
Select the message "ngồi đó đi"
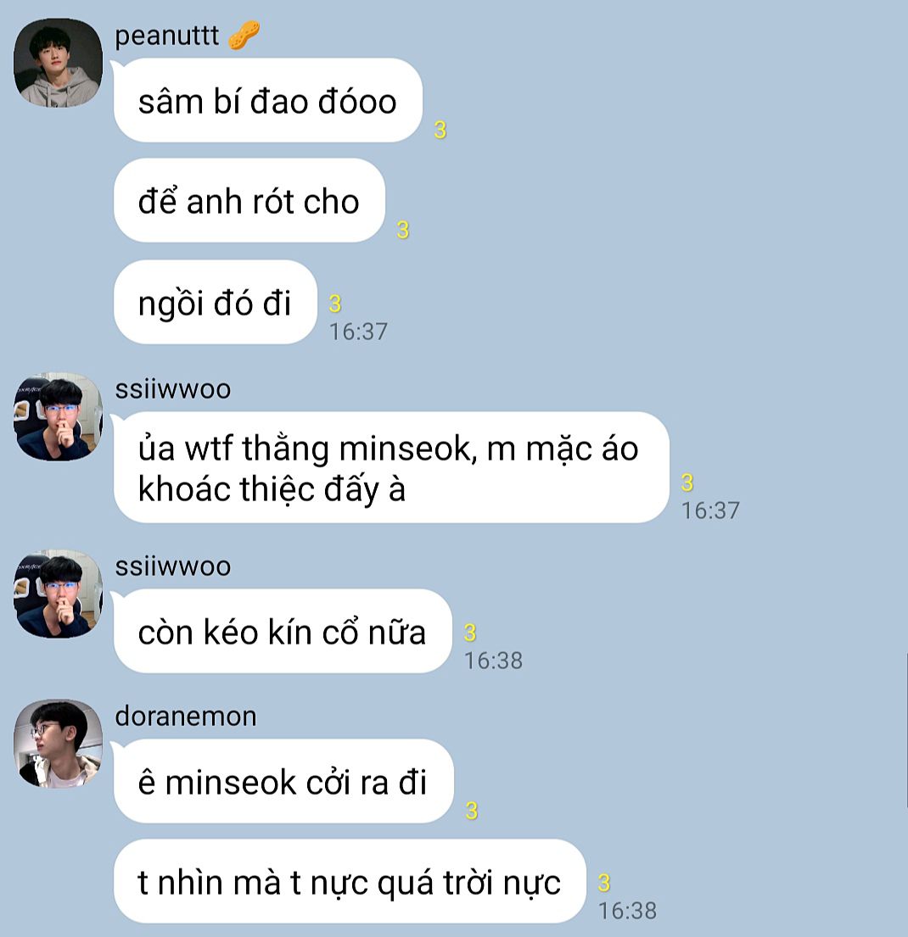pos(216,302)
